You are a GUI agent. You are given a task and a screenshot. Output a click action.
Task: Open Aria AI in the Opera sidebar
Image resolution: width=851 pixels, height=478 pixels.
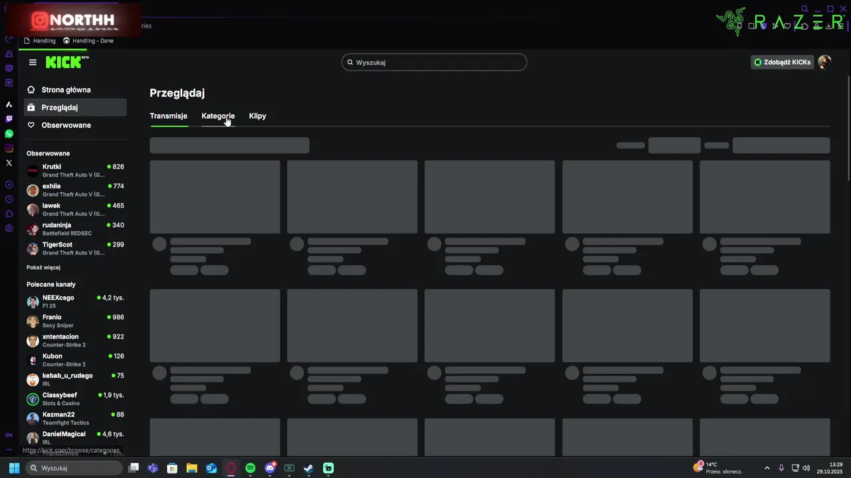click(x=9, y=104)
